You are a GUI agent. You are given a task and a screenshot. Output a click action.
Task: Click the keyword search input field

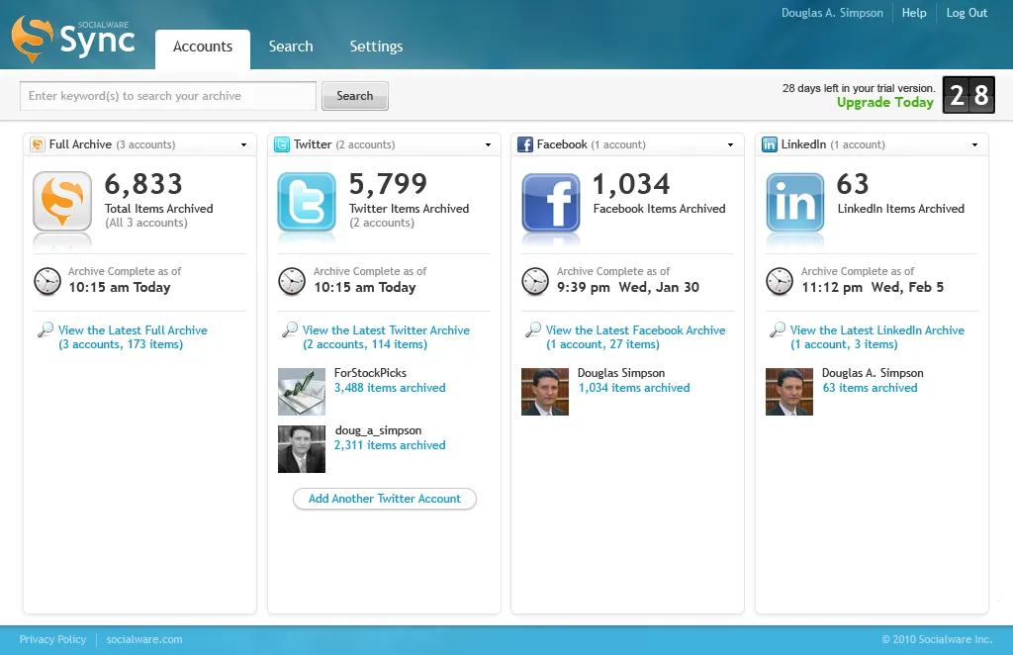168,96
